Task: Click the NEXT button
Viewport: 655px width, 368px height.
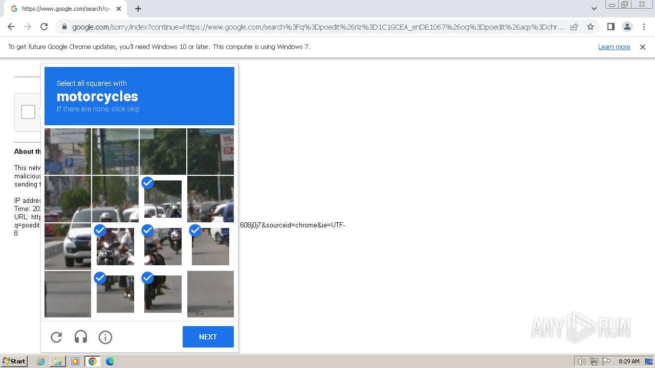Action: click(208, 337)
